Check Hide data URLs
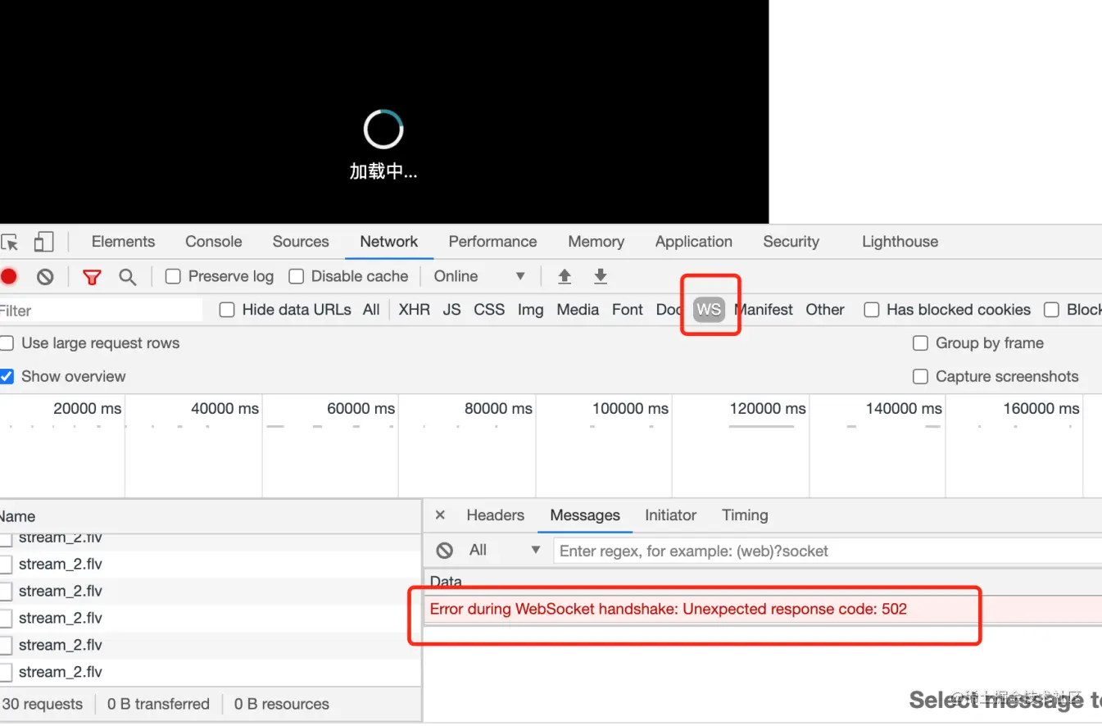The width and height of the screenshot is (1102, 726). click(x=227, y=310)
